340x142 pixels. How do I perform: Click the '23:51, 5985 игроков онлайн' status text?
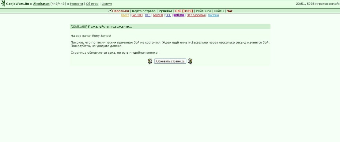[318, 4]
